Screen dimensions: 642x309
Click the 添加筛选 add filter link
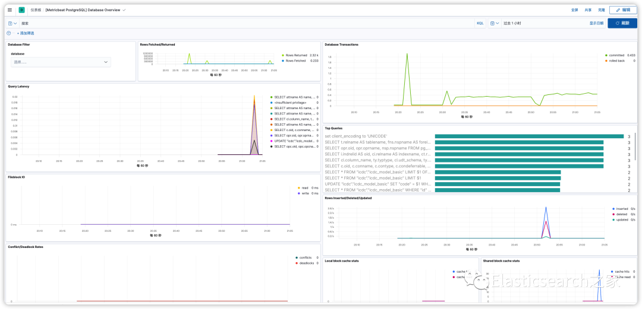coord(26,33)
